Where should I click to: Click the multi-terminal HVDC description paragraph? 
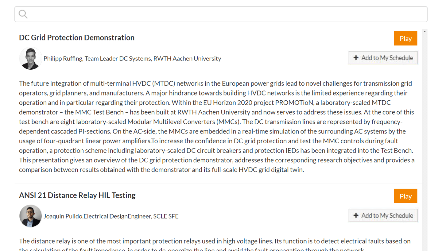[217, 126]
